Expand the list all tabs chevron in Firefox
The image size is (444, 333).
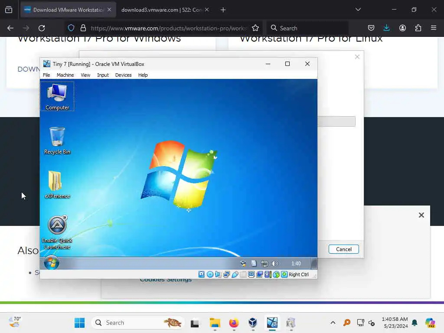point(358,10)
